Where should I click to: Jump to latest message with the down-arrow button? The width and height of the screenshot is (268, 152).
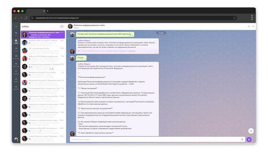pyautogui.click(x=251, y=131)
